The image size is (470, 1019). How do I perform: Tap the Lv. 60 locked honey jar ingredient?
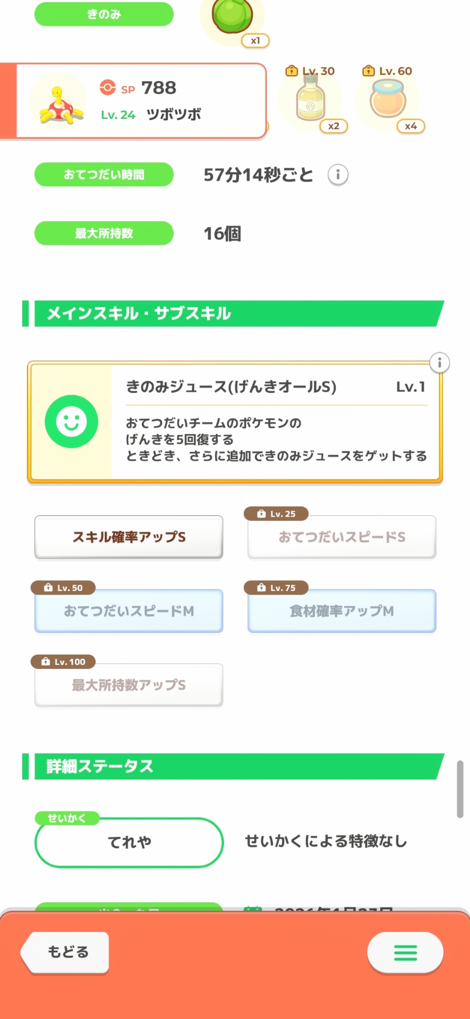coord(388,99)
